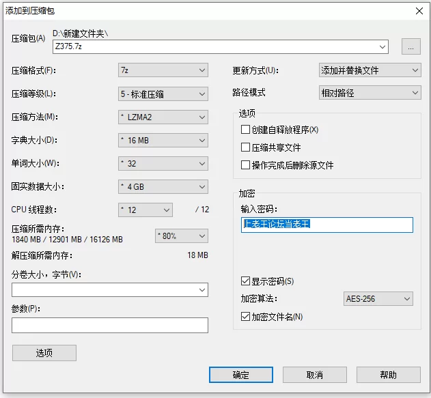Check delete source files after completion
The height and width of the screenshot is (398, 431).
[x=246, y=165]
